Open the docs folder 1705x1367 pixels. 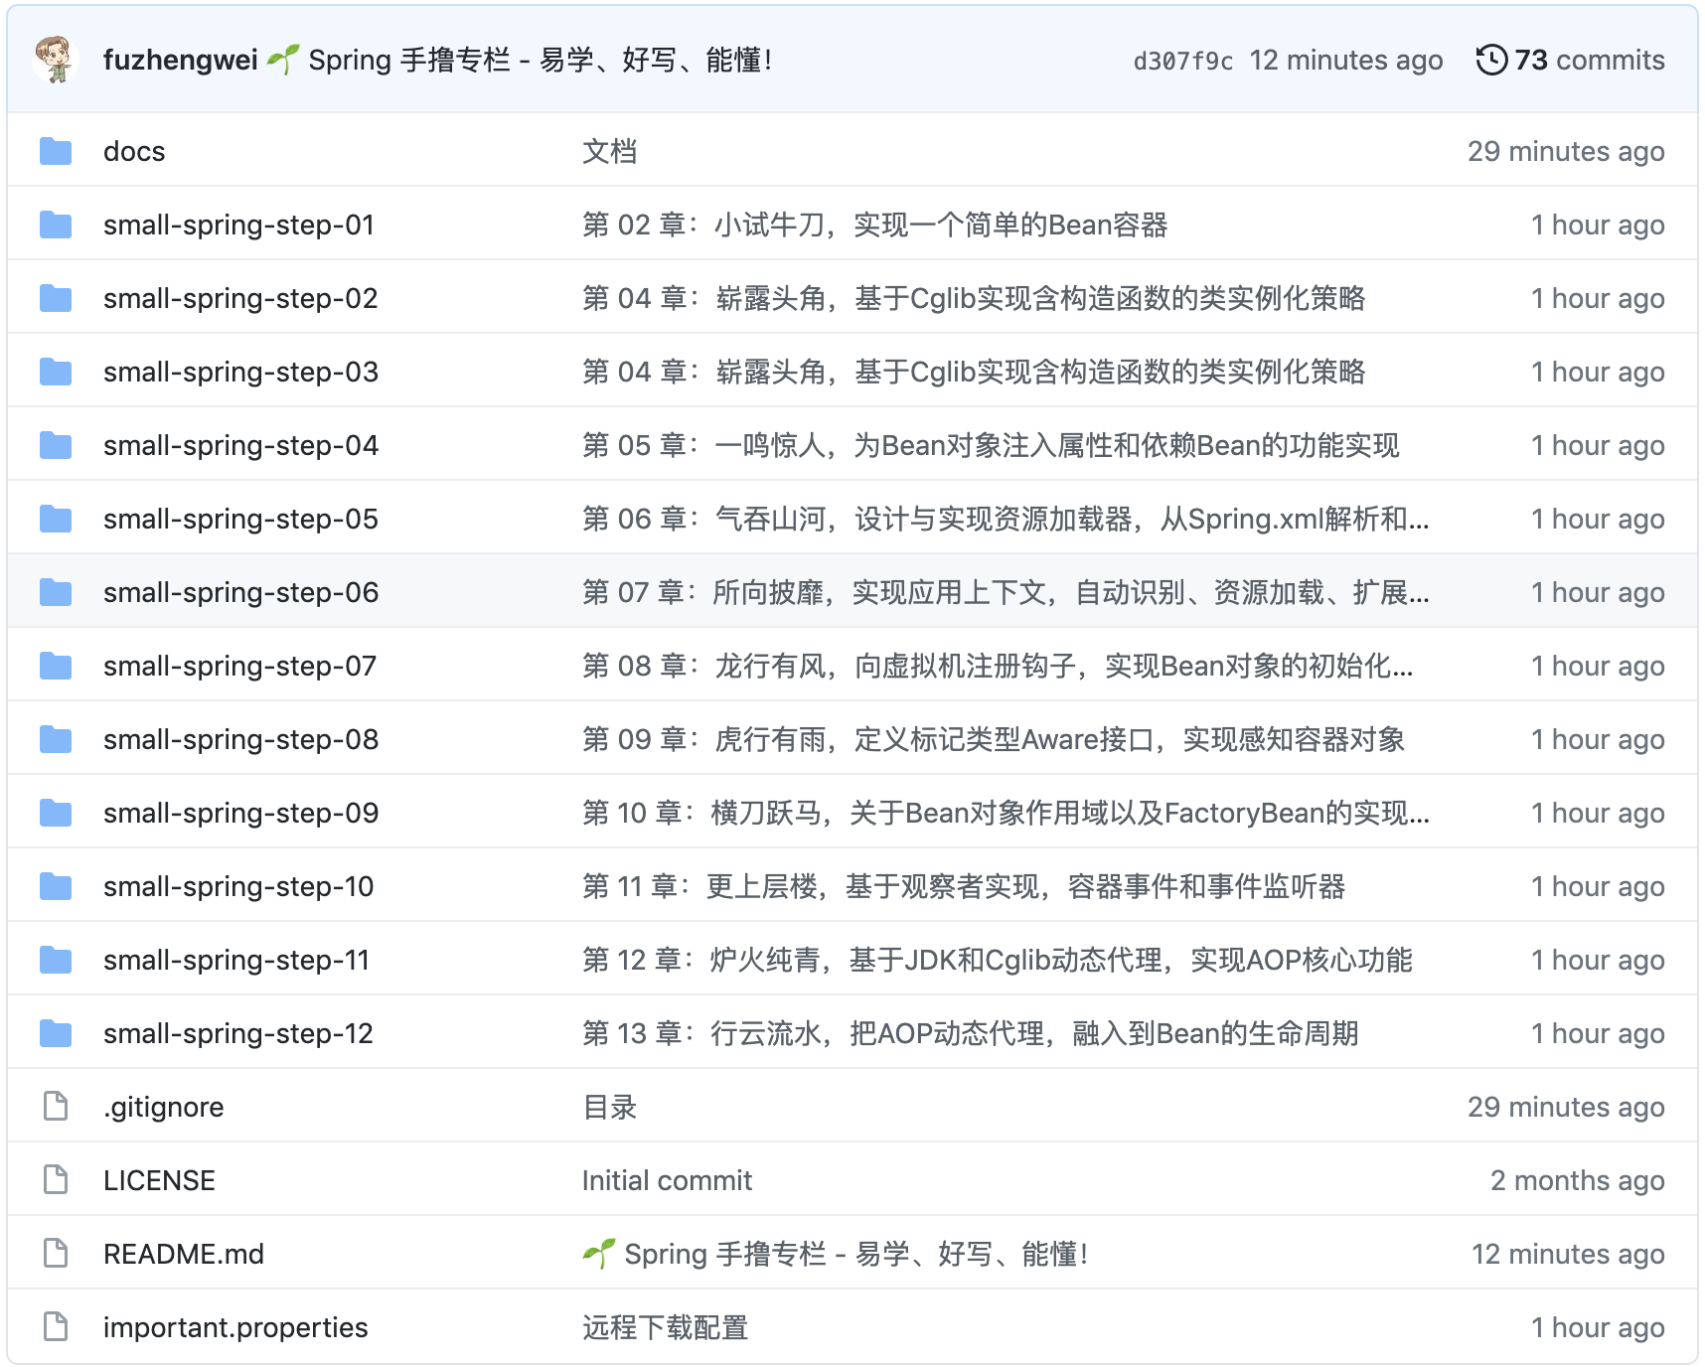pos(134,151)
